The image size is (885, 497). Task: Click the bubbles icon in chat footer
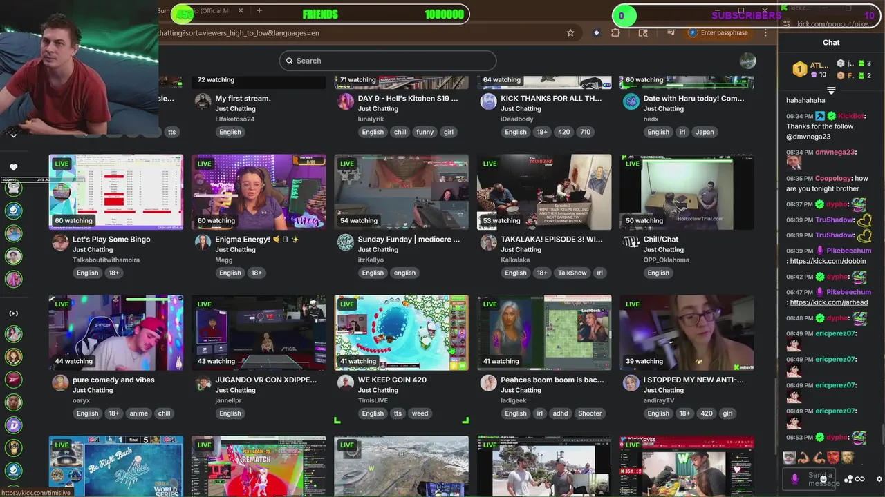[x=848, y=479]
